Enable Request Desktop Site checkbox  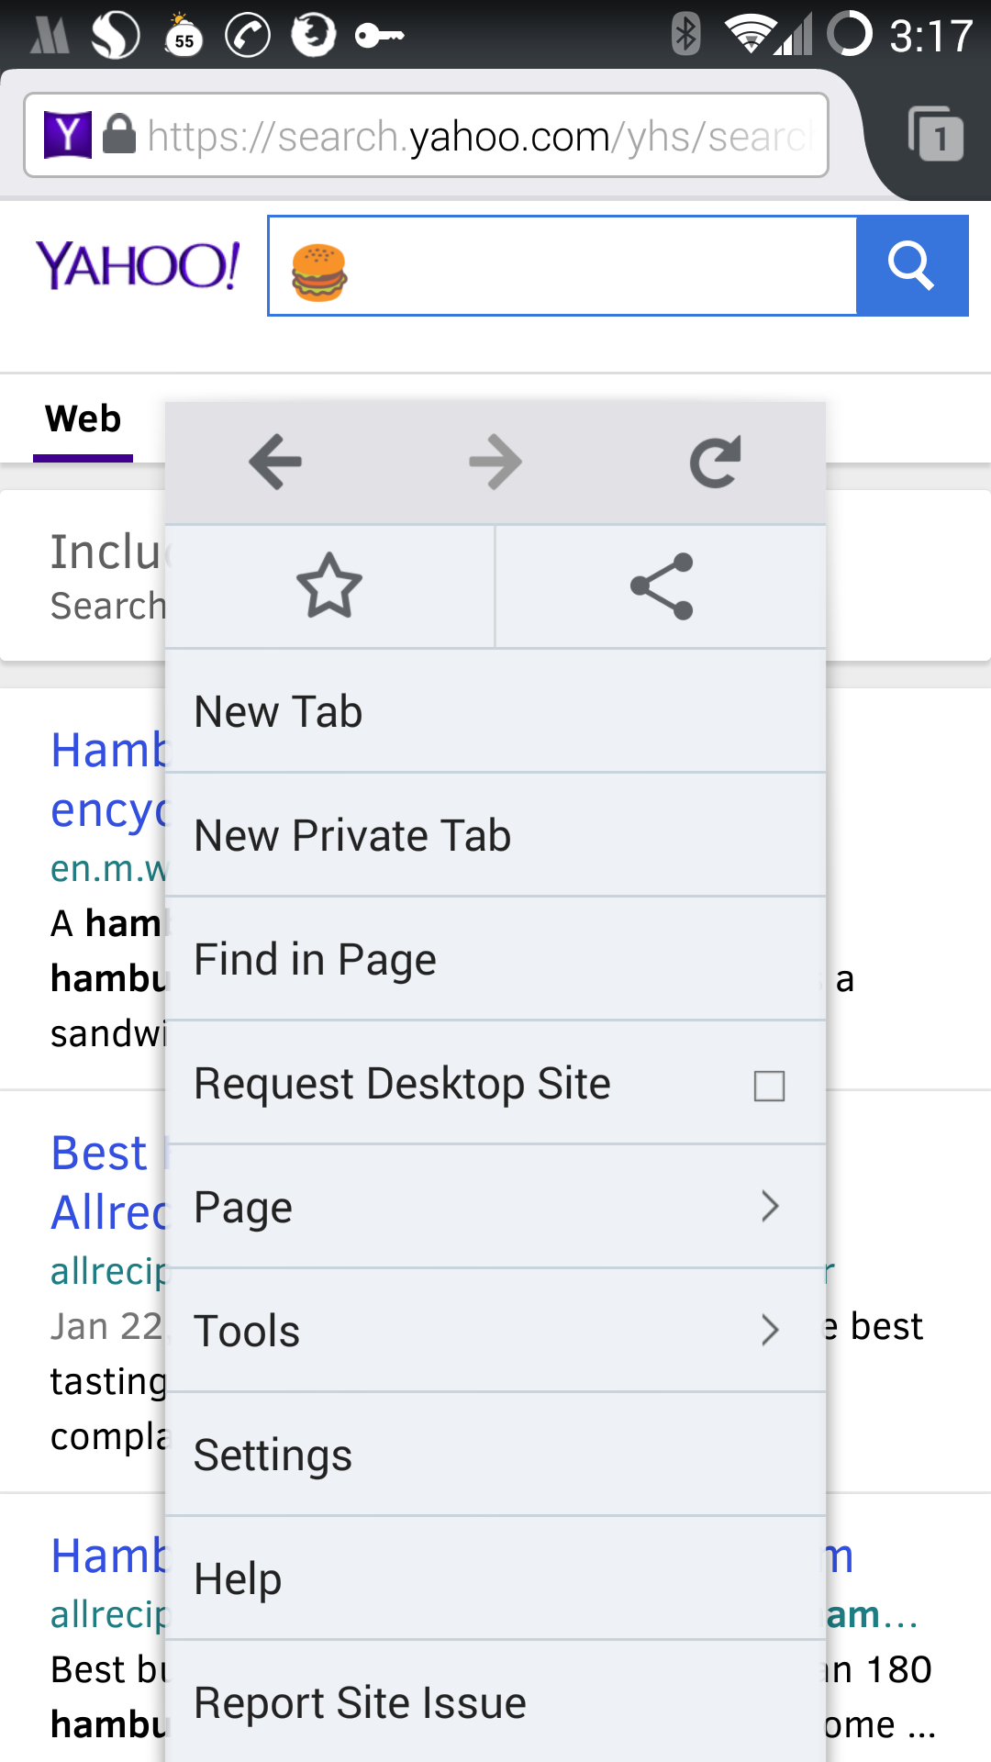[x=769, y=1086]
